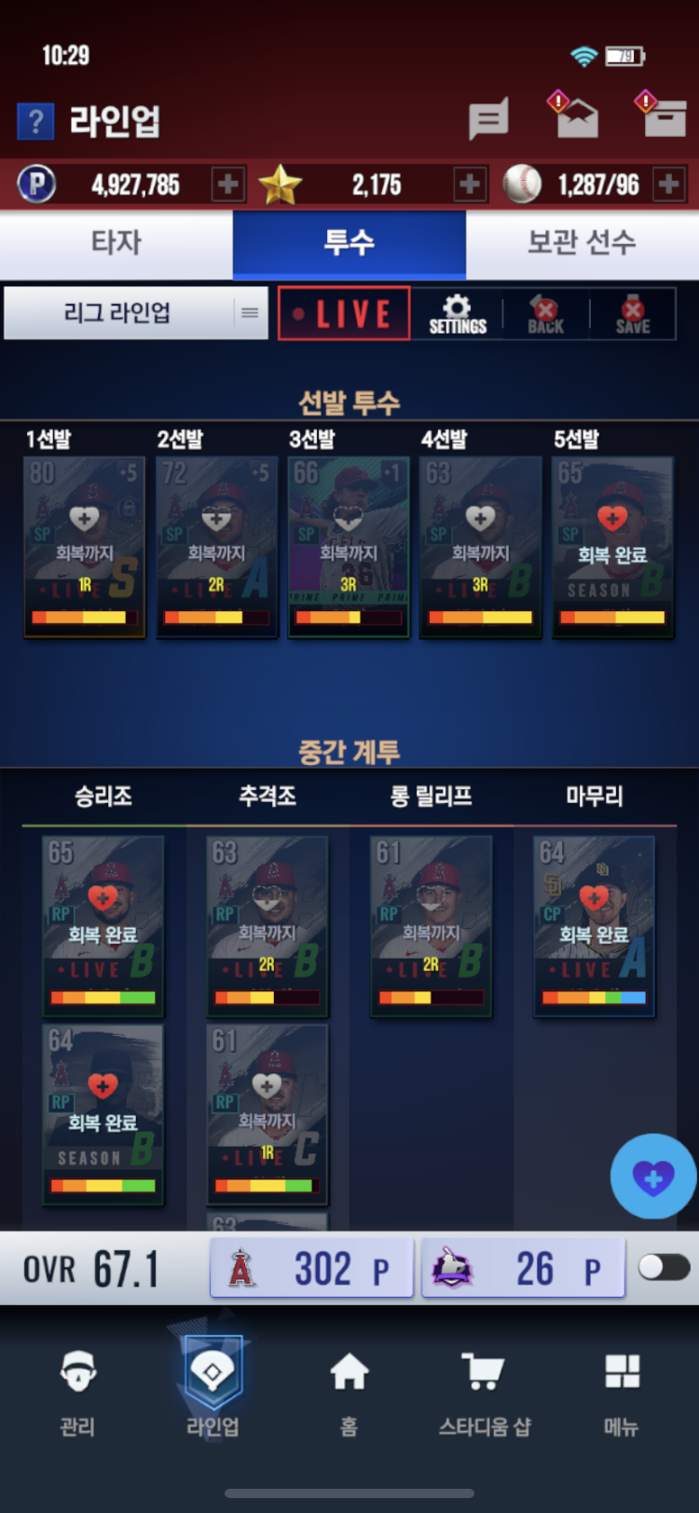Select the 1선발 starting pitcher card

pyautogui.click(x=85, y=547)
